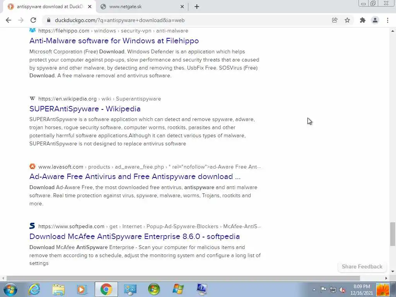This screenshot has width=396, height=297.
Task: Open the Action Center flag tray icon
Action: point(324,290)
